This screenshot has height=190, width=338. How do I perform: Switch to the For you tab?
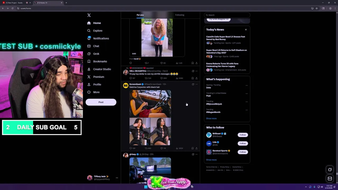[140, 15]
